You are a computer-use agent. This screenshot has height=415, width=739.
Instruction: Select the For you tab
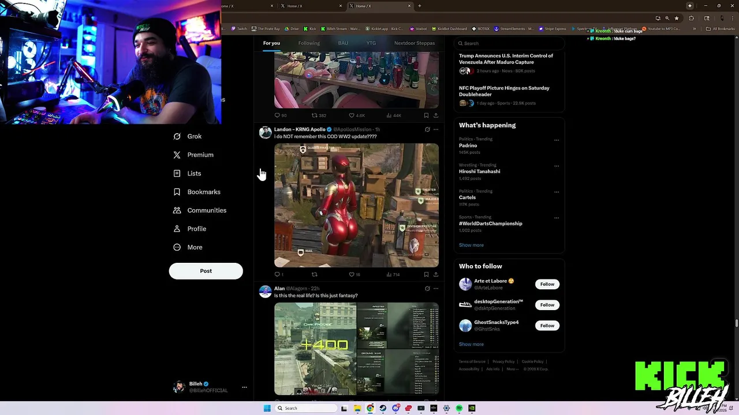pyautogui.click(x=271, y=43)
